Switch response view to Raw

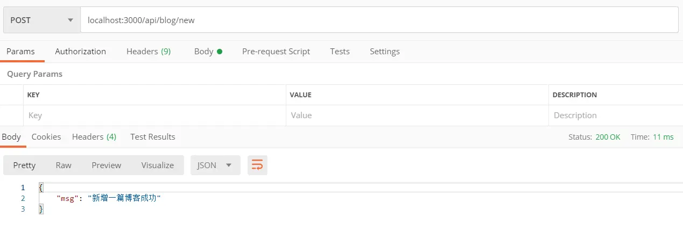pyautogui.click(x=64, y=165)
